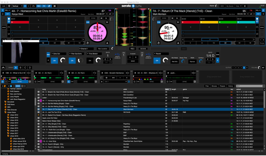The height and width of the screenshot is (156, 266).
Task: Open My Serato
Action: coord(230,6)
